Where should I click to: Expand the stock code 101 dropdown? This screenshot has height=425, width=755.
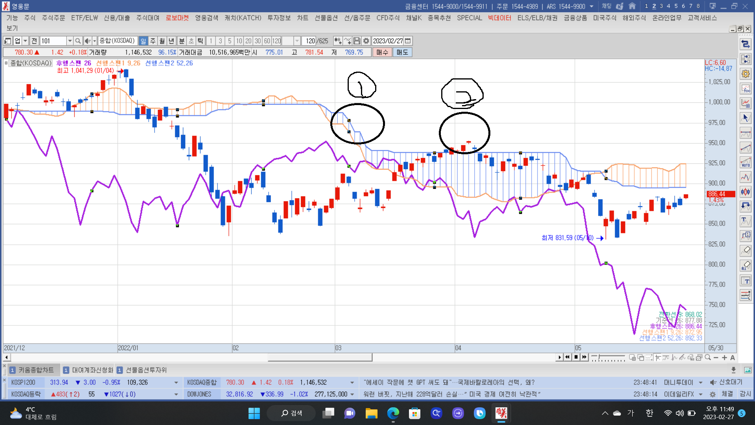(x=70, y=41)
